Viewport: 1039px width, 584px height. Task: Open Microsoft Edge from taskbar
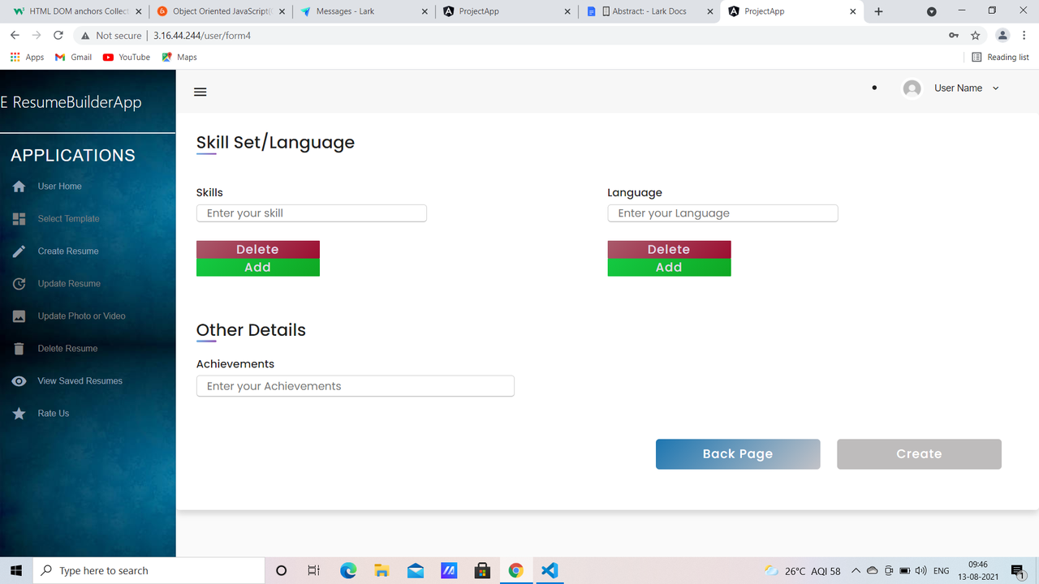coord(348,570)
